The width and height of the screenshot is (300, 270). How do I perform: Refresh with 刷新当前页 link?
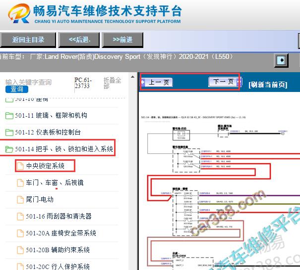tap(268, 85)
